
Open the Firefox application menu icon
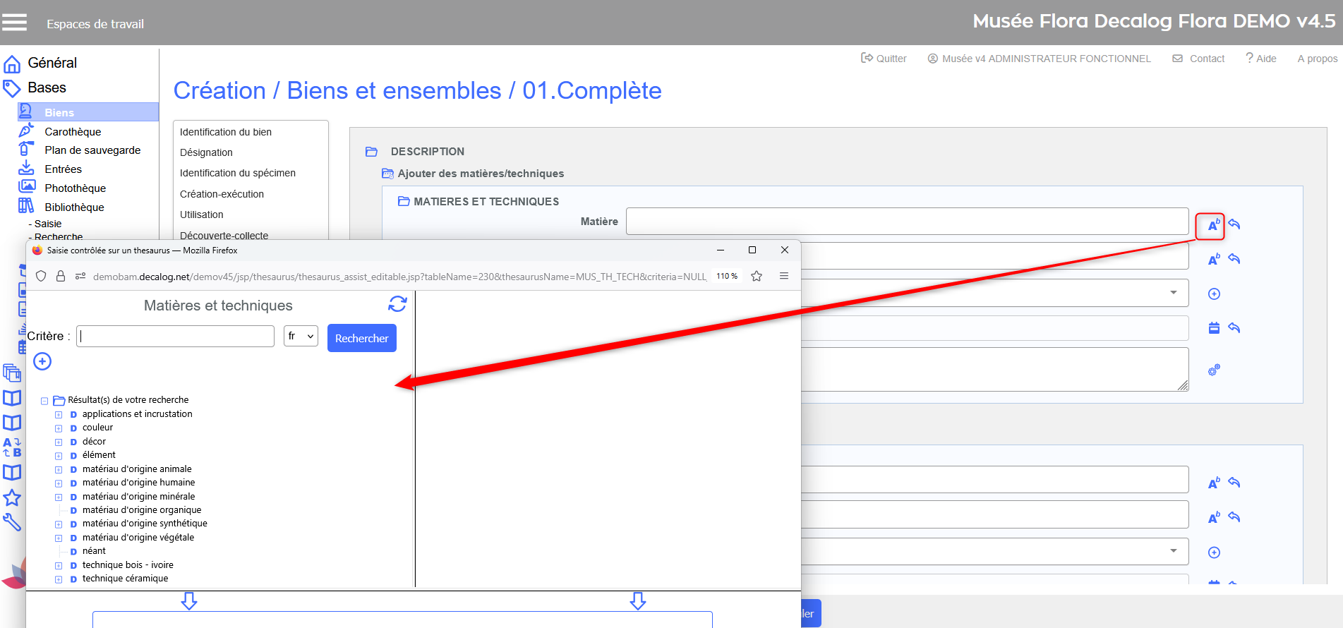783,277
